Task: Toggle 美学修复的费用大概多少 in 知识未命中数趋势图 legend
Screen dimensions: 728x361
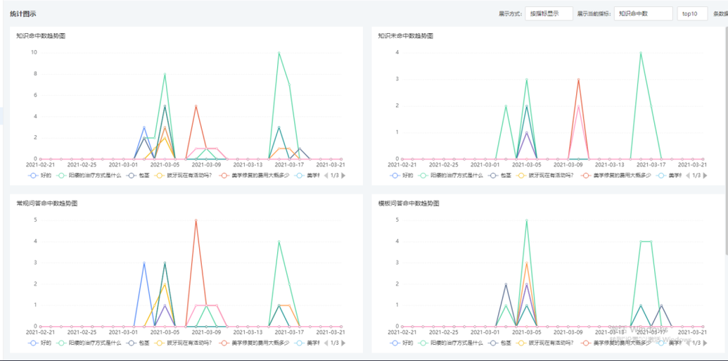Action: pos(616,176)
